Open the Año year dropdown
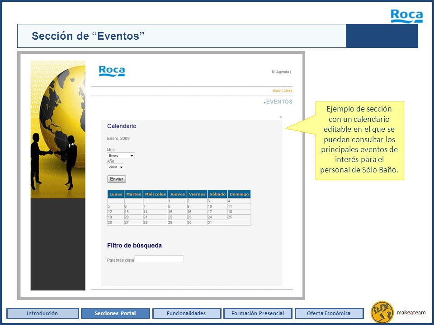Screen dimensions: 434x325 tap(115, 167)
